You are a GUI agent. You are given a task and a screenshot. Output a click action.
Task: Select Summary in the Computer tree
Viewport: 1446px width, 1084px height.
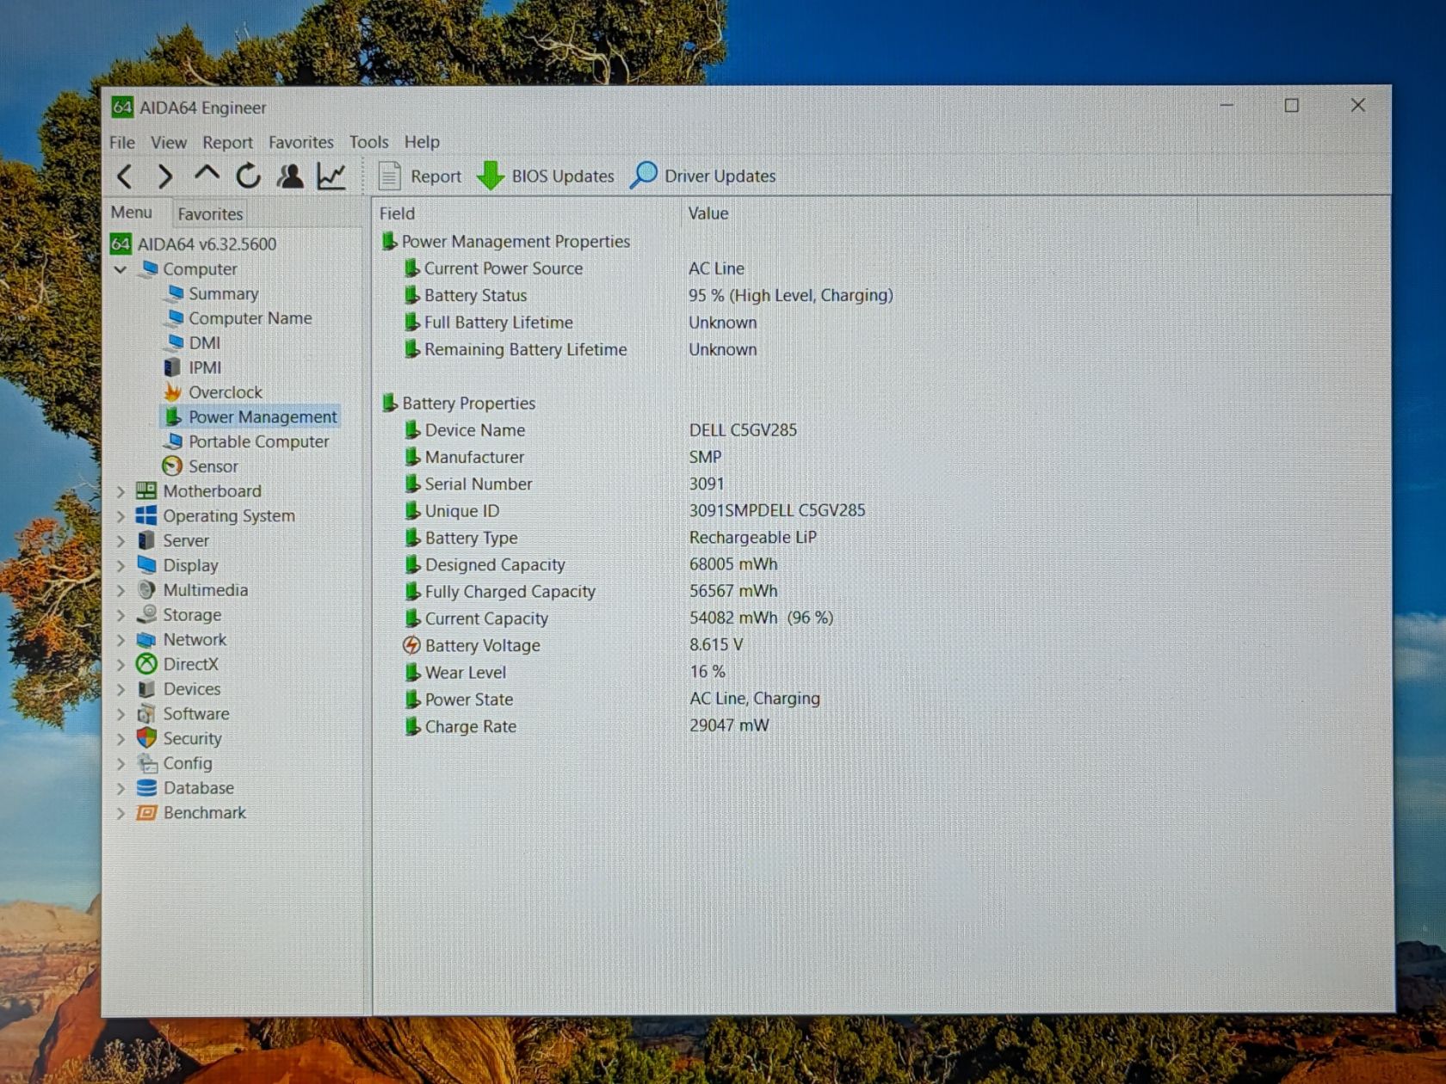[212, 294]
